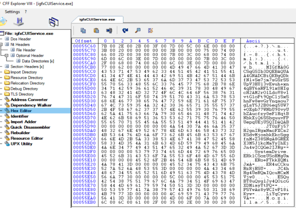Open the Import Directory folder
This screenshot has width=296, height=208.
pyautogui.click(x=24, y=72)
